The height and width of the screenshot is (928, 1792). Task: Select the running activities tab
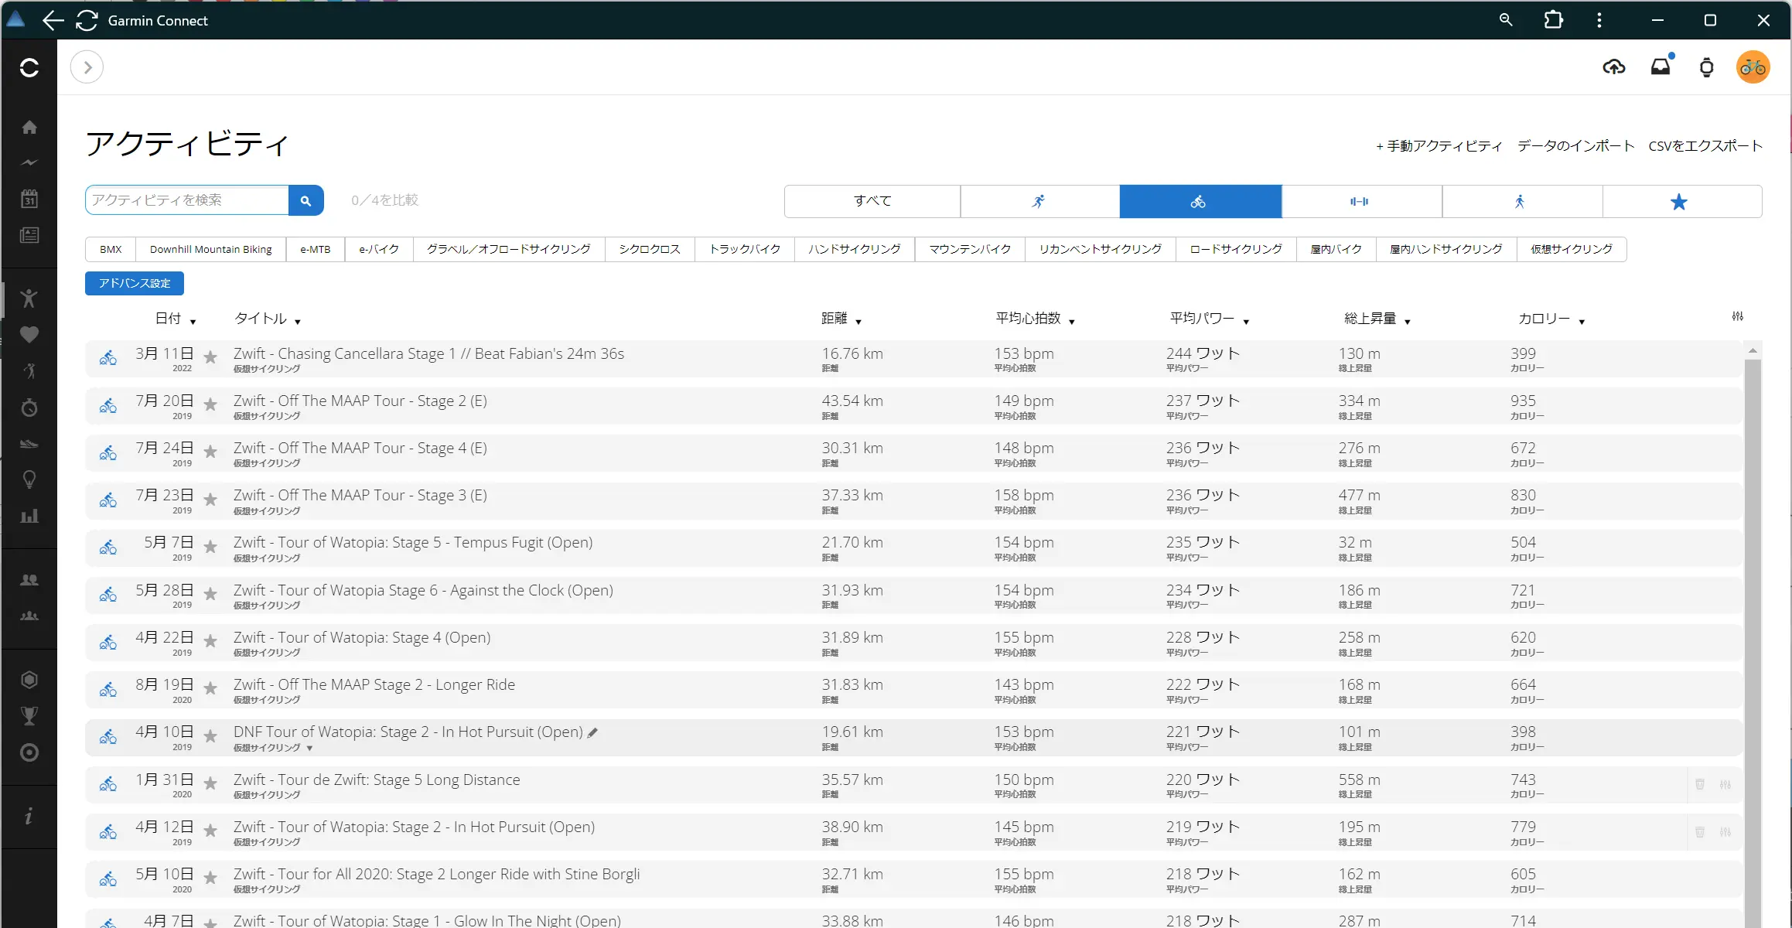pos(1039,201)
